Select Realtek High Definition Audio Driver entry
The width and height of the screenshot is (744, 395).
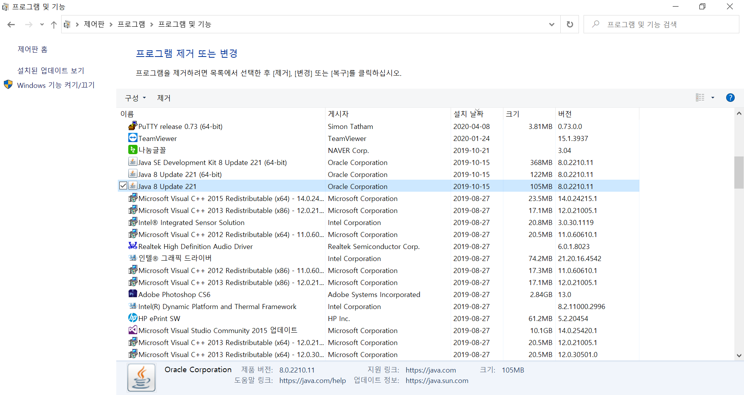tap(378, 246)
